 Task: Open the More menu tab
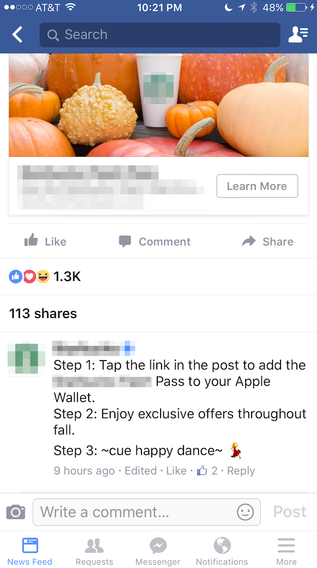pyautogui.click(x=286, y=551)
